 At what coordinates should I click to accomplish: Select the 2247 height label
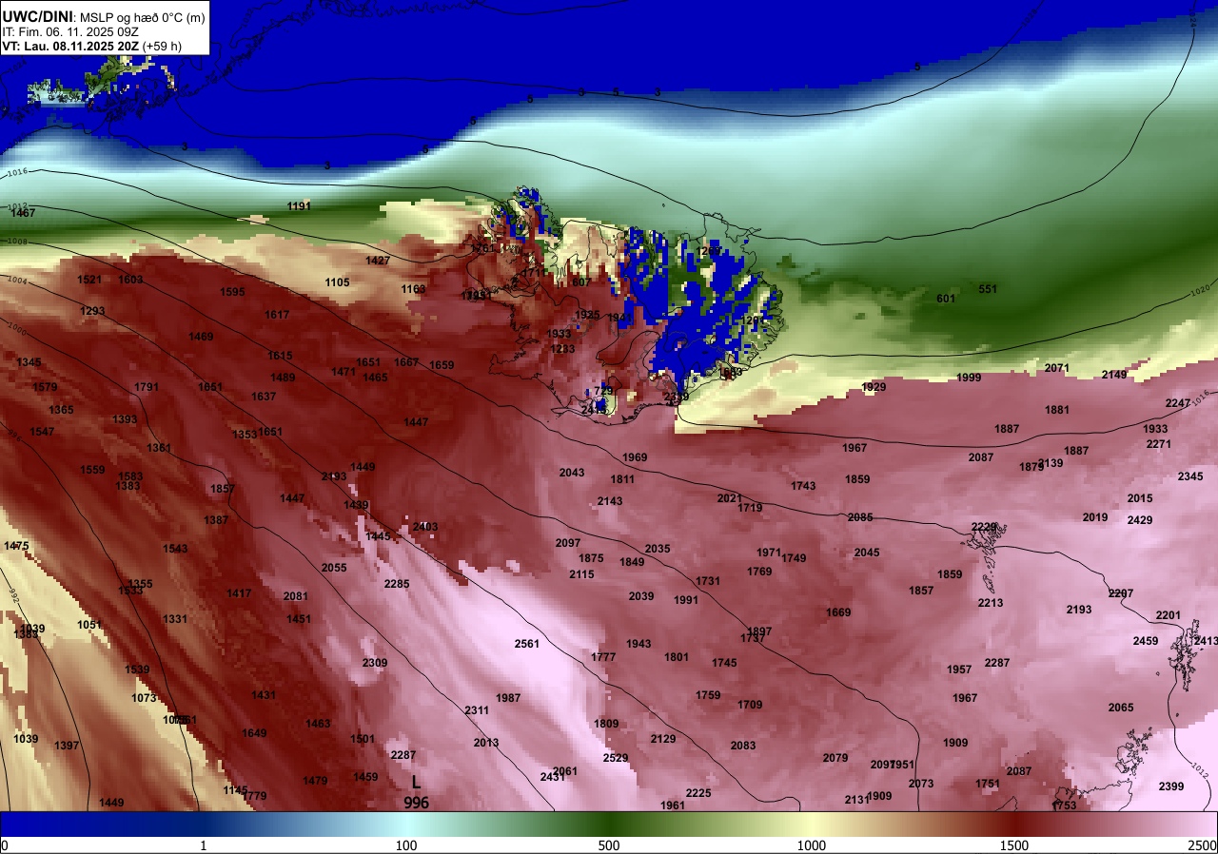[x=1178, y=403]
